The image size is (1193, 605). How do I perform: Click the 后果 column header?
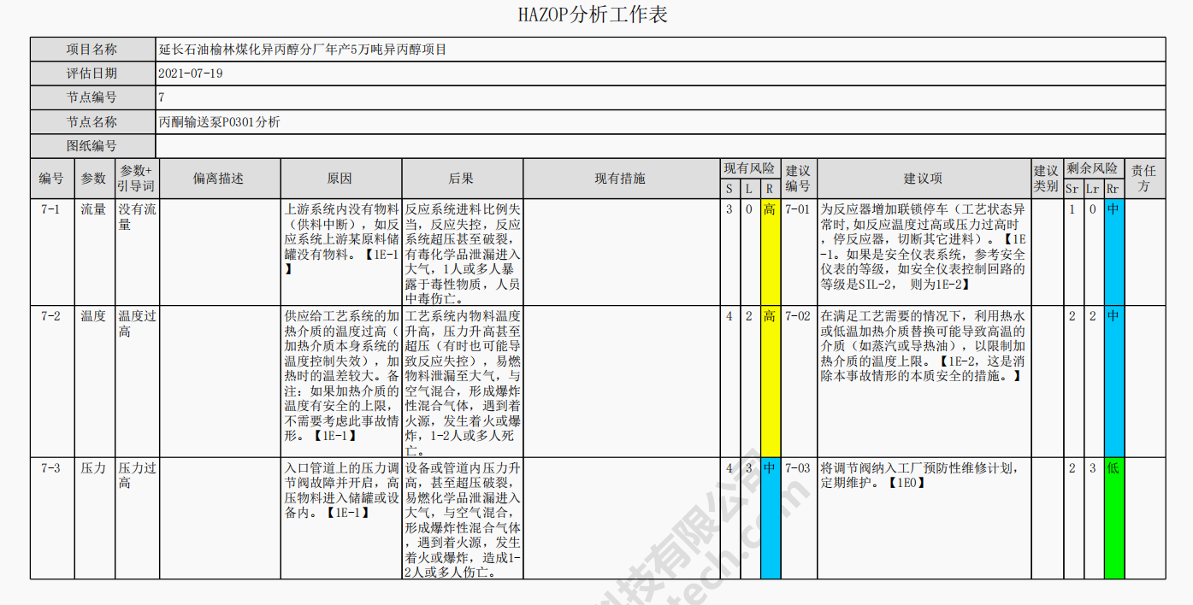point(463,179)
